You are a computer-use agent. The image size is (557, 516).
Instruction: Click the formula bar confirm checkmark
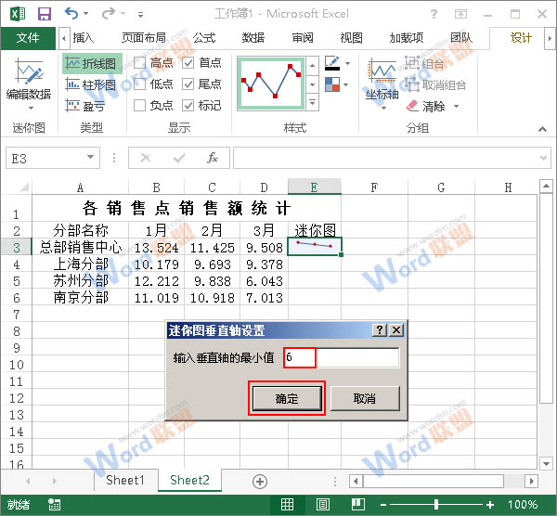click(x=179, y=158)
